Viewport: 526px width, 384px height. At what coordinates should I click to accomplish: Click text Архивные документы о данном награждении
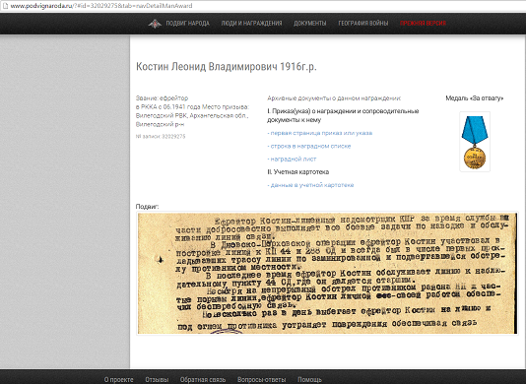click(334, 97)
